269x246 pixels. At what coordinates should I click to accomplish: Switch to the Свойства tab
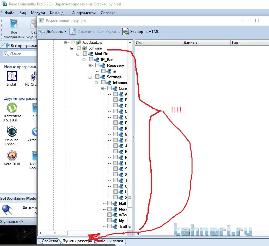(x=50, y=241)
